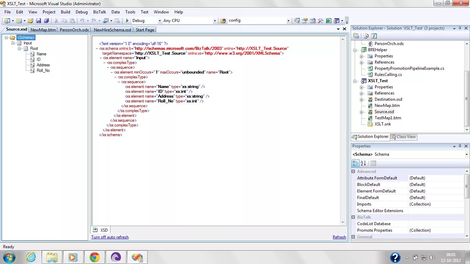Image resolution: width=470 pixels, height=264 pixels.
Task: Switch to the NewMap.btm tab
Action: pyautogui.click(x=43, y=30)
